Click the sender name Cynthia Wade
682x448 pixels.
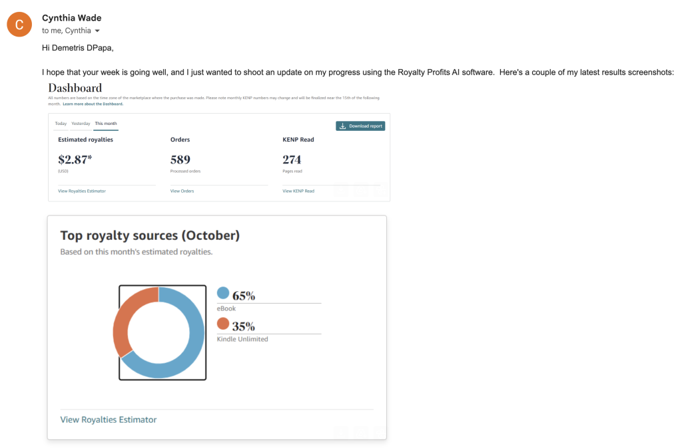click(x=72, y=18)
